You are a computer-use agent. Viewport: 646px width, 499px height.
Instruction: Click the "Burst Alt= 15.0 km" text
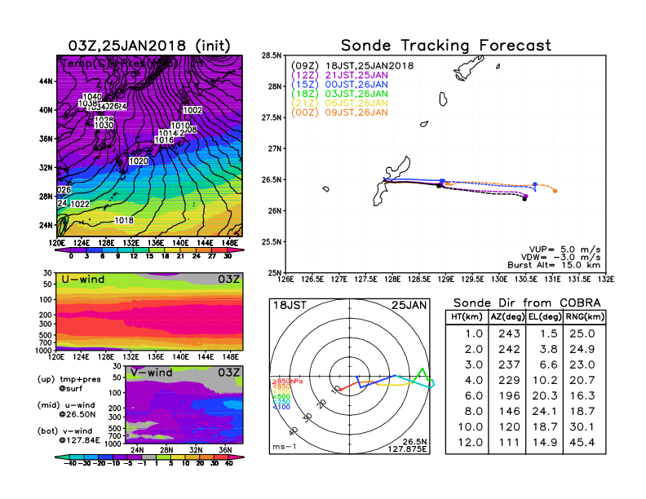pos(554,265)
